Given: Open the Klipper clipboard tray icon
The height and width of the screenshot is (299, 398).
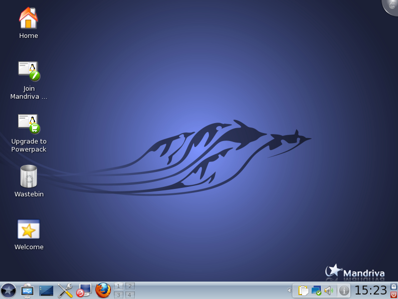Looking at the screenshot, I should 303,291.
